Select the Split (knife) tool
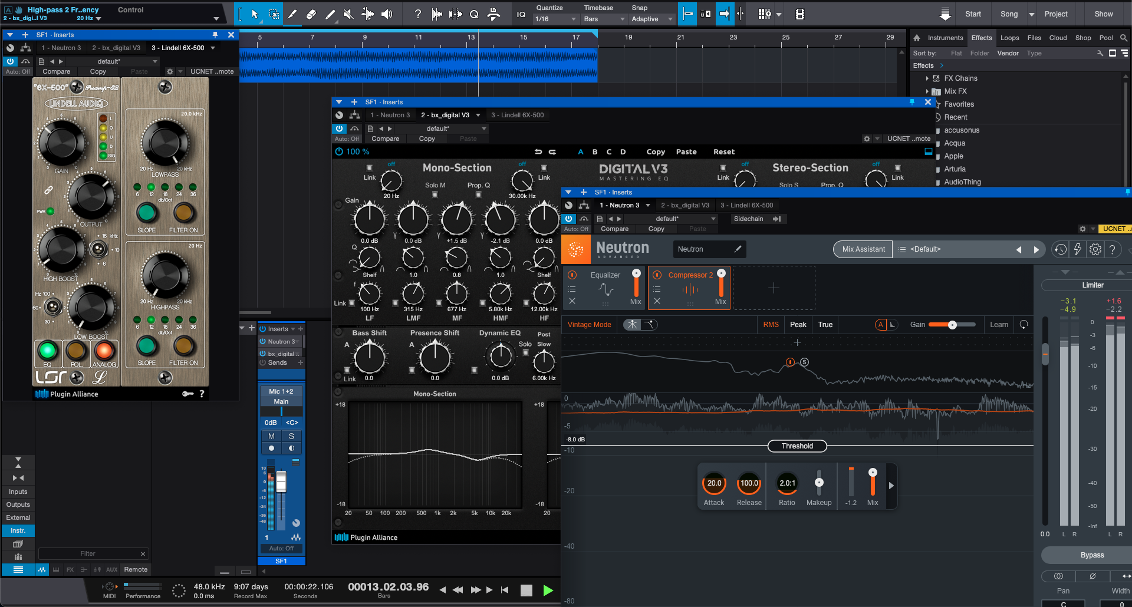Viewport: 1132px width, 607px height. tap(292, 14)
